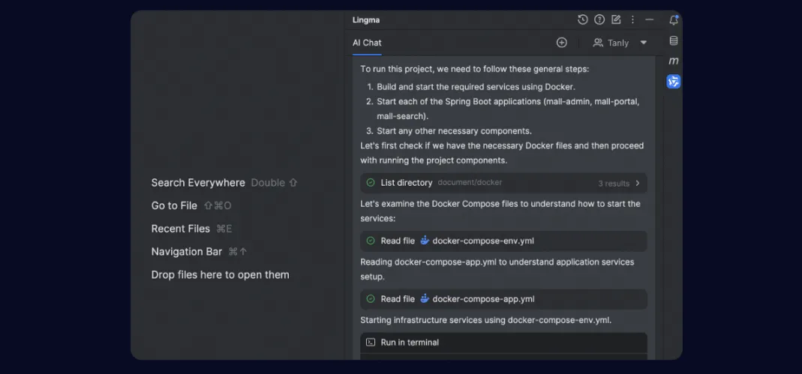Image resolution: width=802 pixels, height=374 pixels.
Task: Minimize the Lingma panel with the dash icon
Action: coord(650,19)
